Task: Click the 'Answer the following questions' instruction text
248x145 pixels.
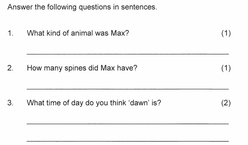Action: pos(82,7)
